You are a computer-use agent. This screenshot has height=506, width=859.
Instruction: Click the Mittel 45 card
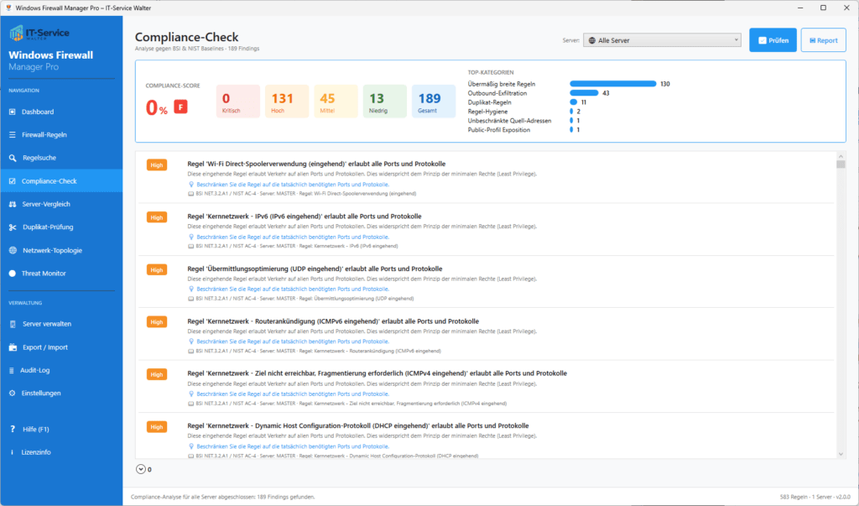[336, 102]
